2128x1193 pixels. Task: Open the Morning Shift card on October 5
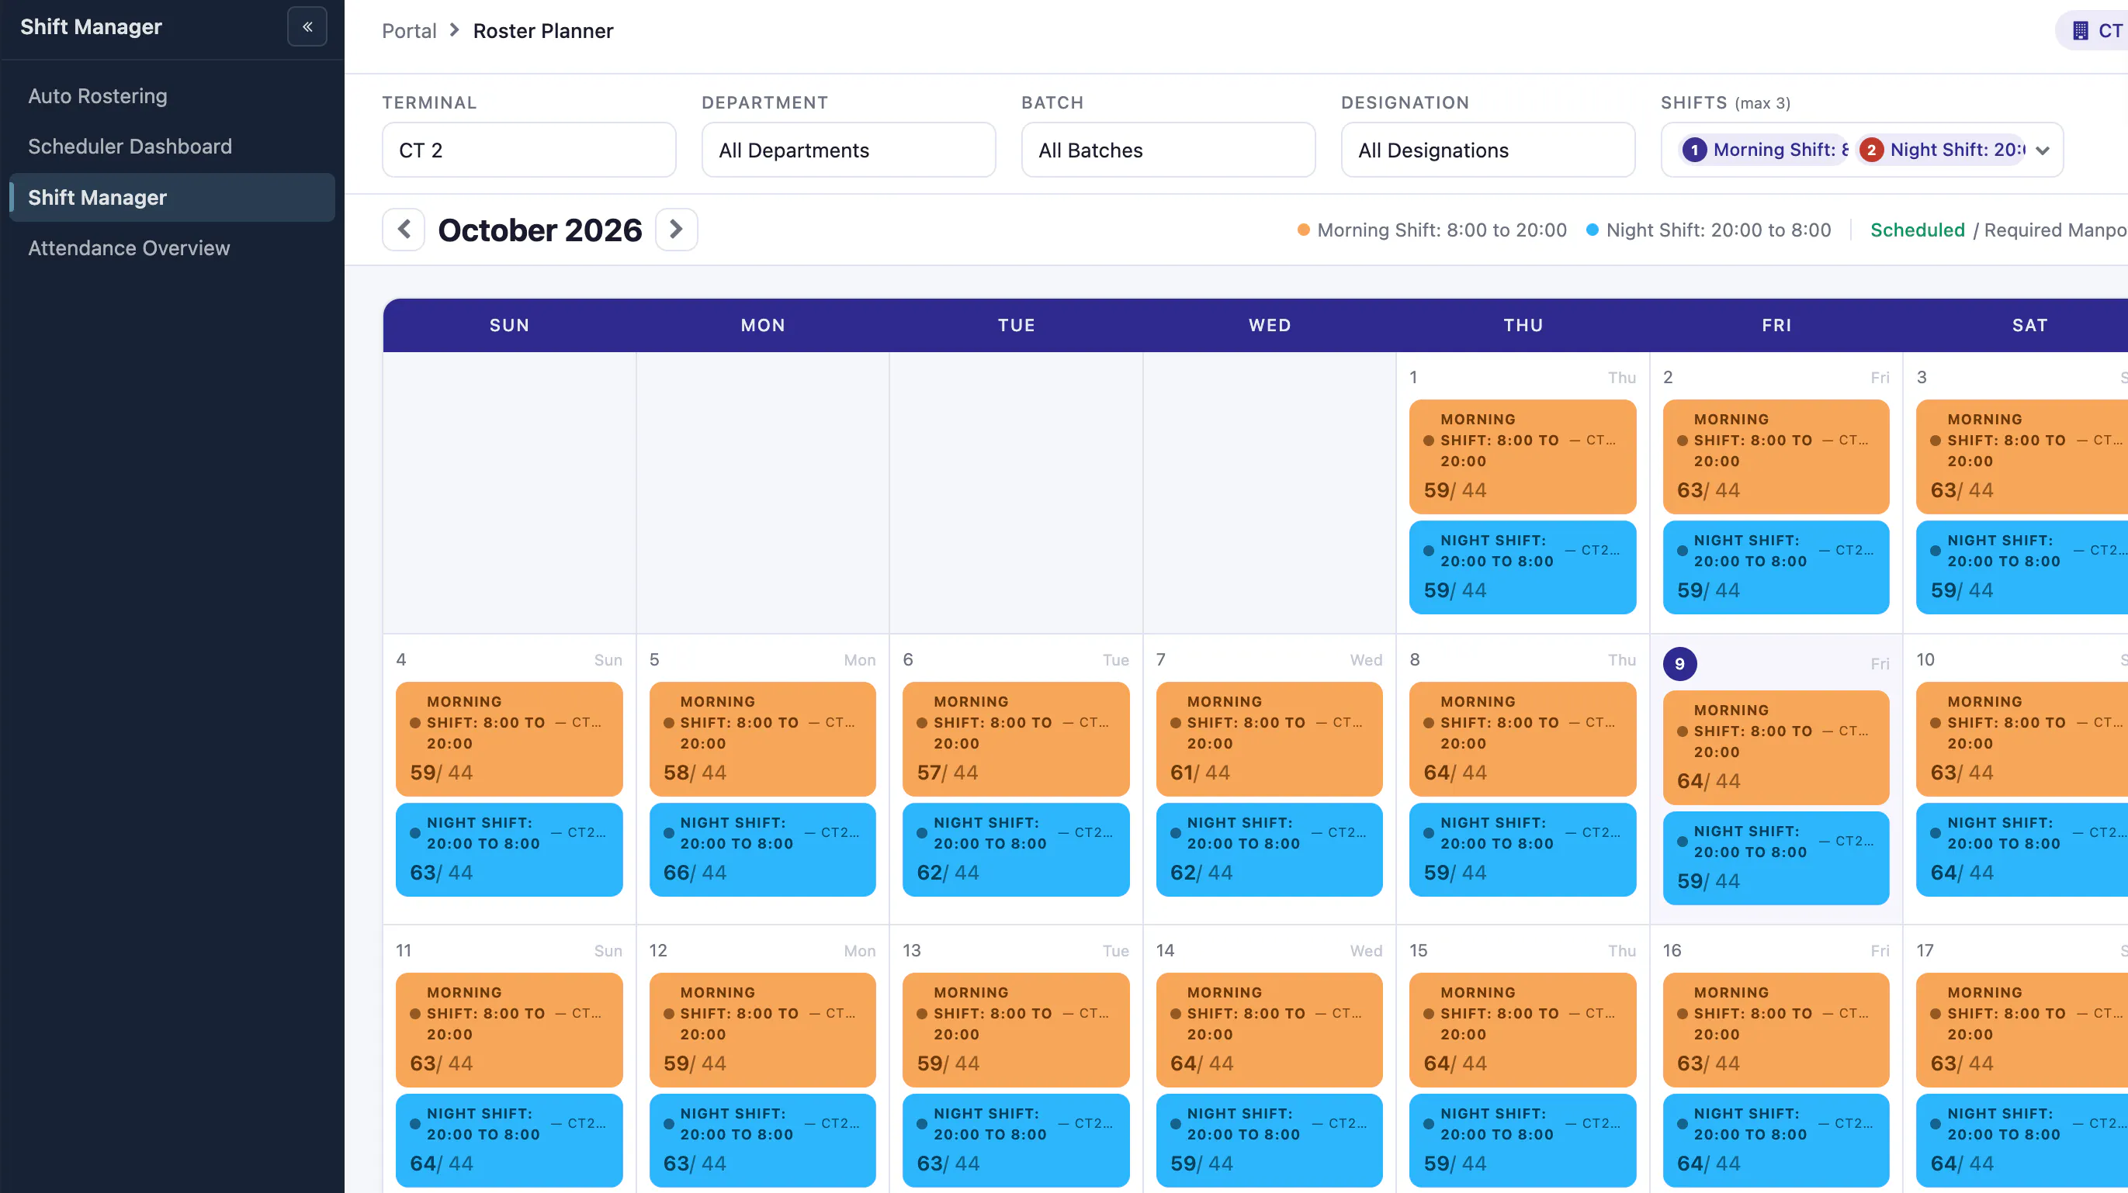(761, 739)
